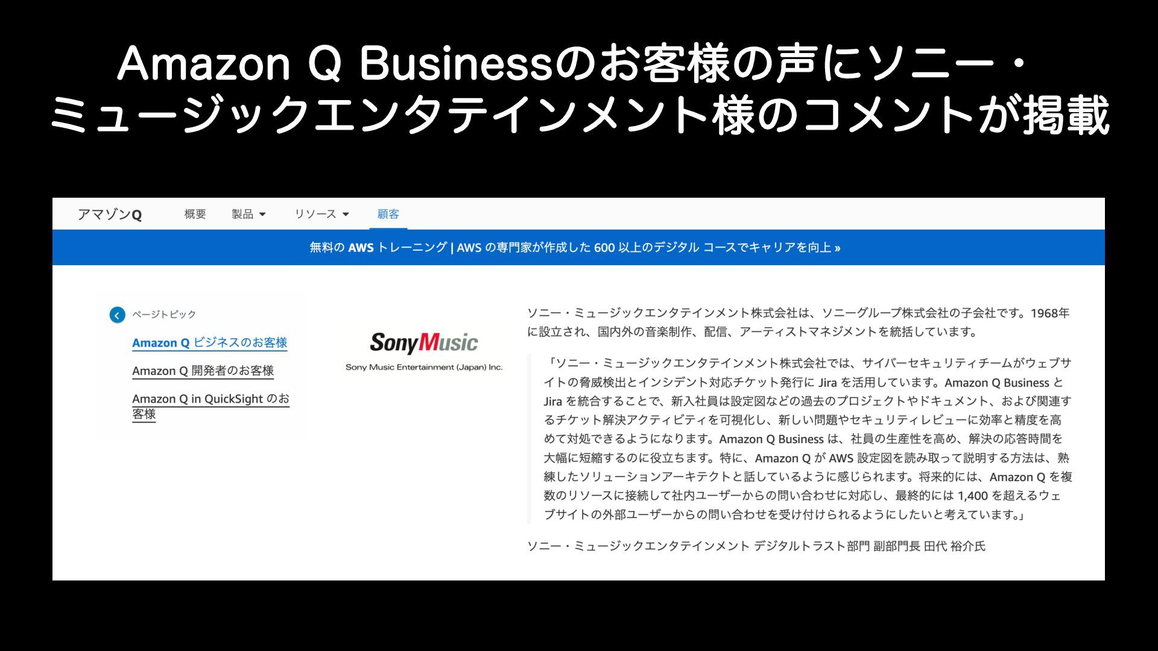1158x651 pixels.
Task: Click the Sony Music Entertainment (Japan) Inc. caption
Action: pos(424,367)
